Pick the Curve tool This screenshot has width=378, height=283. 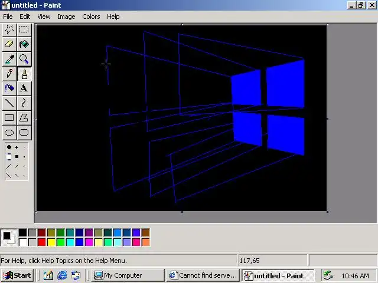pos(24,103)
